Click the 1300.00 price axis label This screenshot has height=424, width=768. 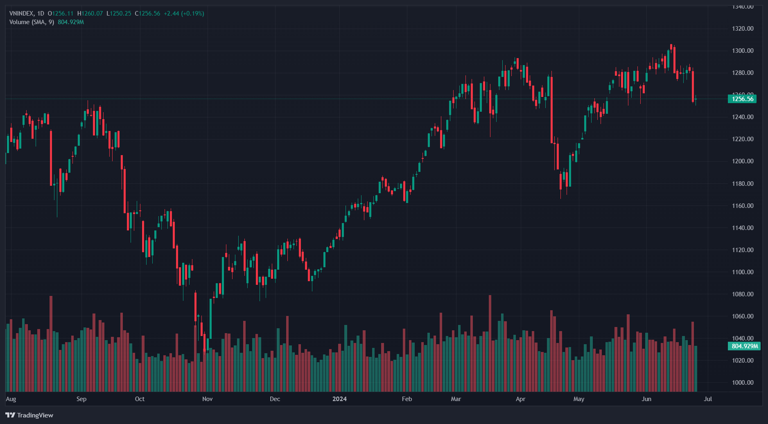click(x=743, y=51)
